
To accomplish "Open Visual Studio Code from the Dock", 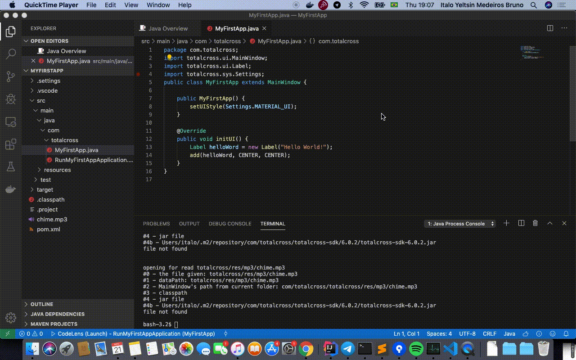I will click(450, 349).
